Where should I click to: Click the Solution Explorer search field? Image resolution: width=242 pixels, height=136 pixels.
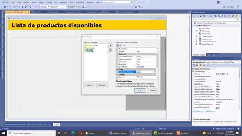[x=214, y=20]
